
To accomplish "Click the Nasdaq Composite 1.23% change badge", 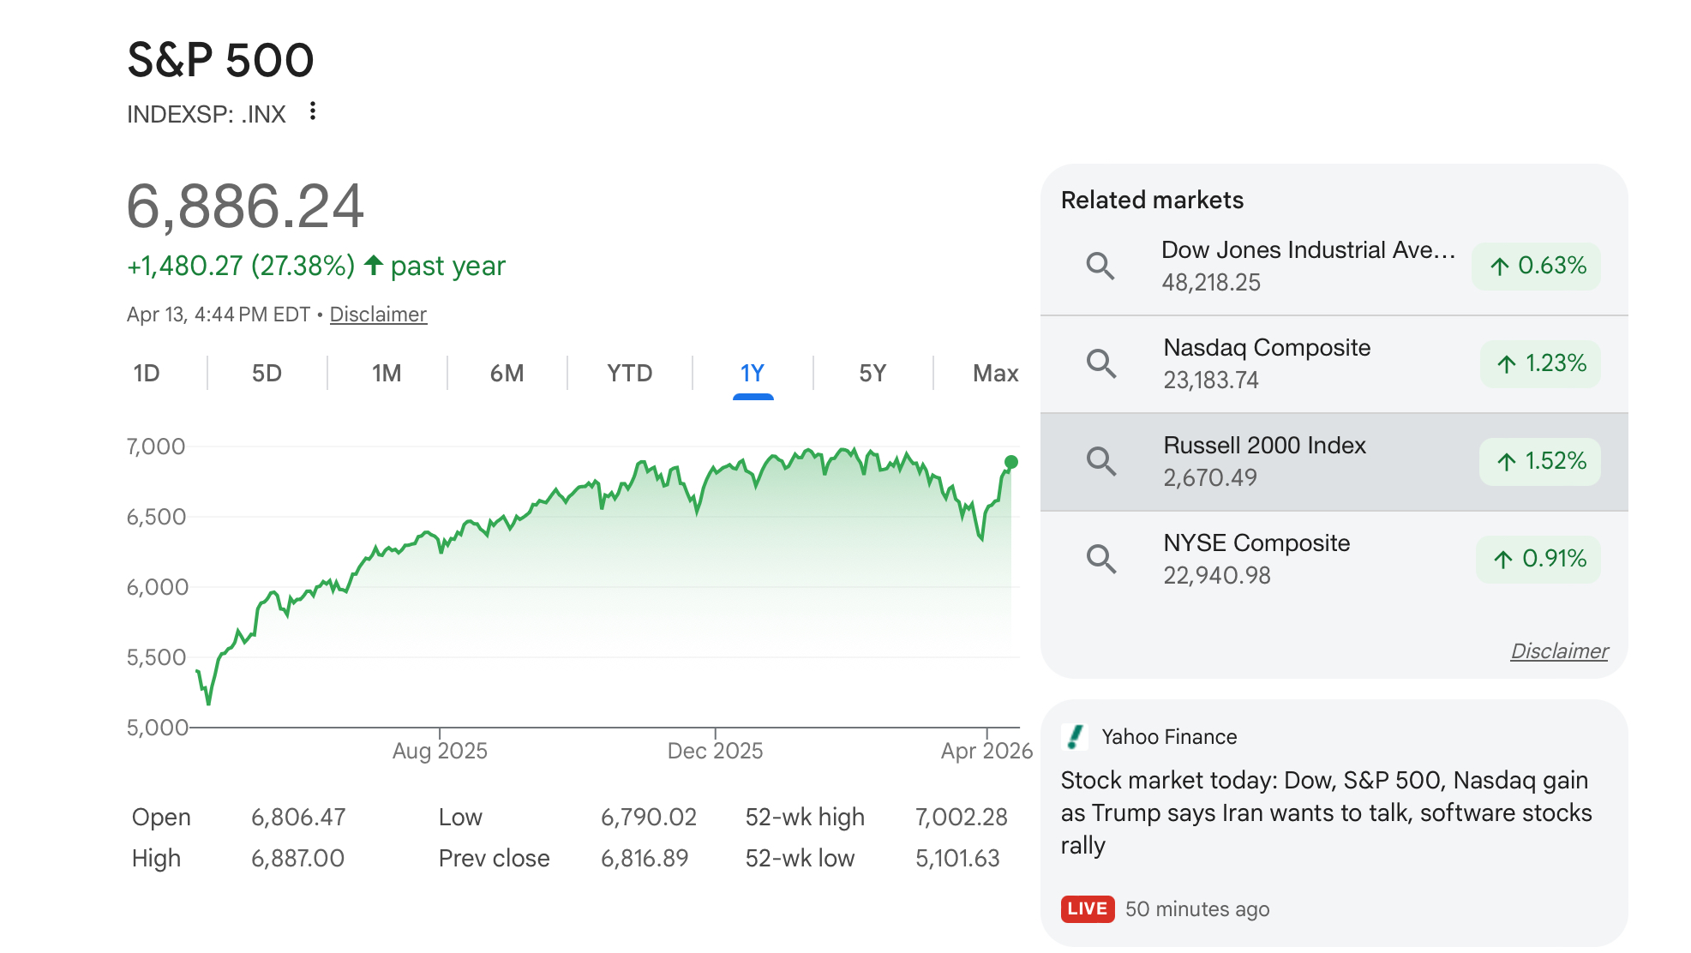I will [x=1540, y=364].
